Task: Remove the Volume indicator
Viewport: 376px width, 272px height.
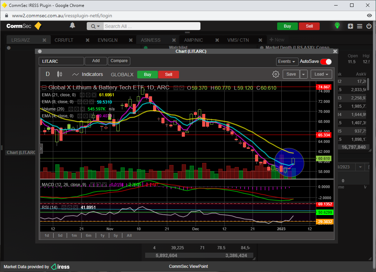Action: pos(82,109)
